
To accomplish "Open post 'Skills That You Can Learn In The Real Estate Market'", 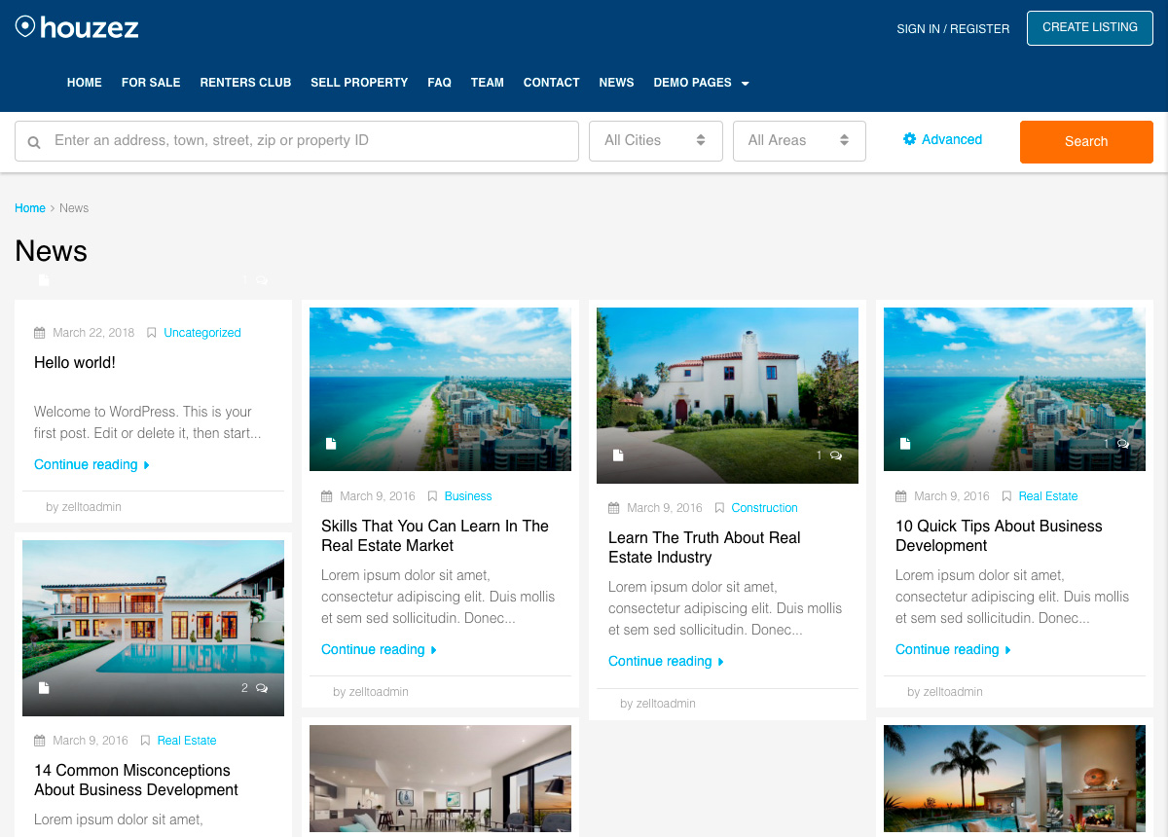I will click(x=435, y=535).
